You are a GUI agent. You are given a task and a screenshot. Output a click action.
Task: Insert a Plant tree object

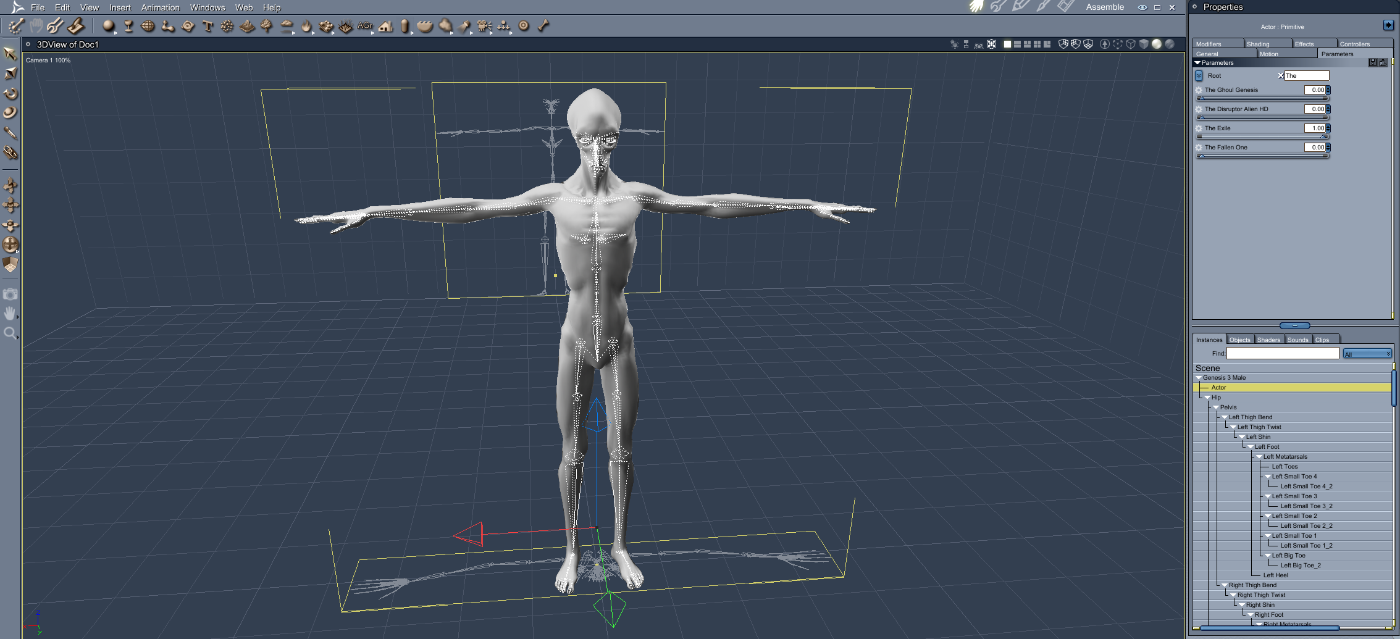pyautogui.click(x=267, y=26)
